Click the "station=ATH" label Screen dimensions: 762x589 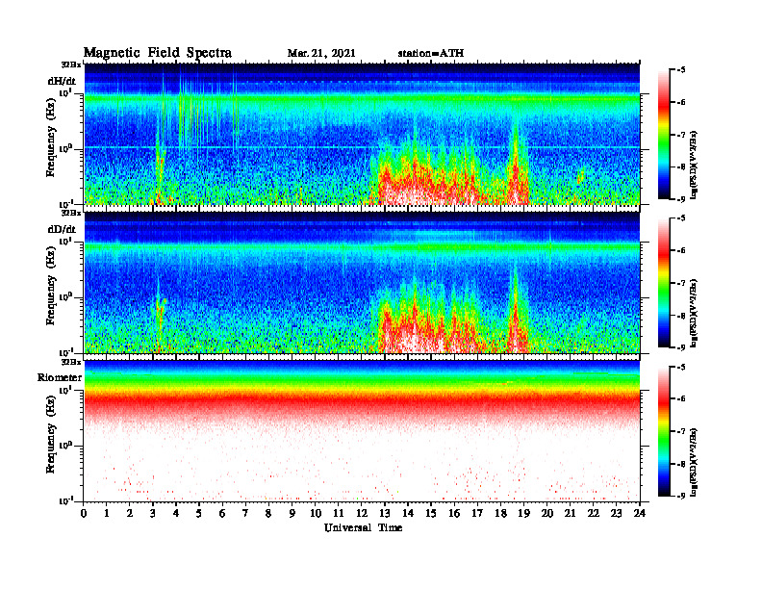click(431, 54)
